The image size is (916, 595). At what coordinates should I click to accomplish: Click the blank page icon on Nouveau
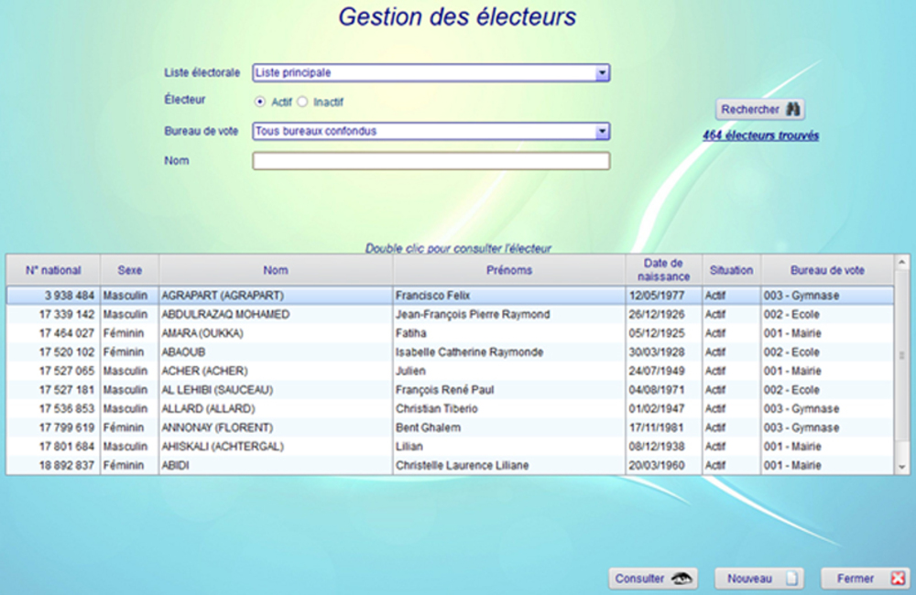coord(792,579)
